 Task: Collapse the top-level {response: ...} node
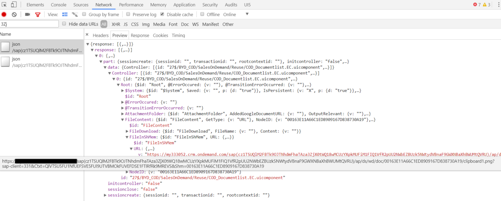point(88,44)
